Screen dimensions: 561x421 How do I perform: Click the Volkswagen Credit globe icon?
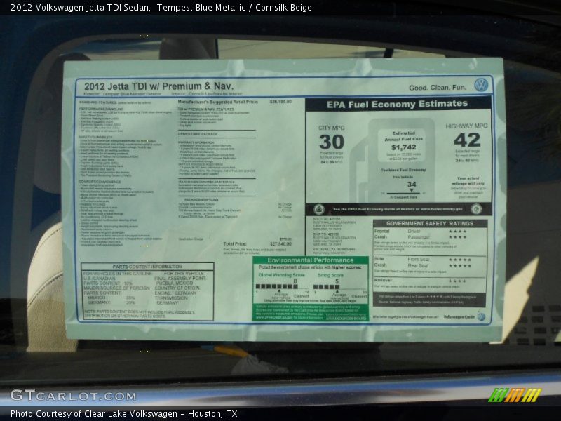point(481,316)
